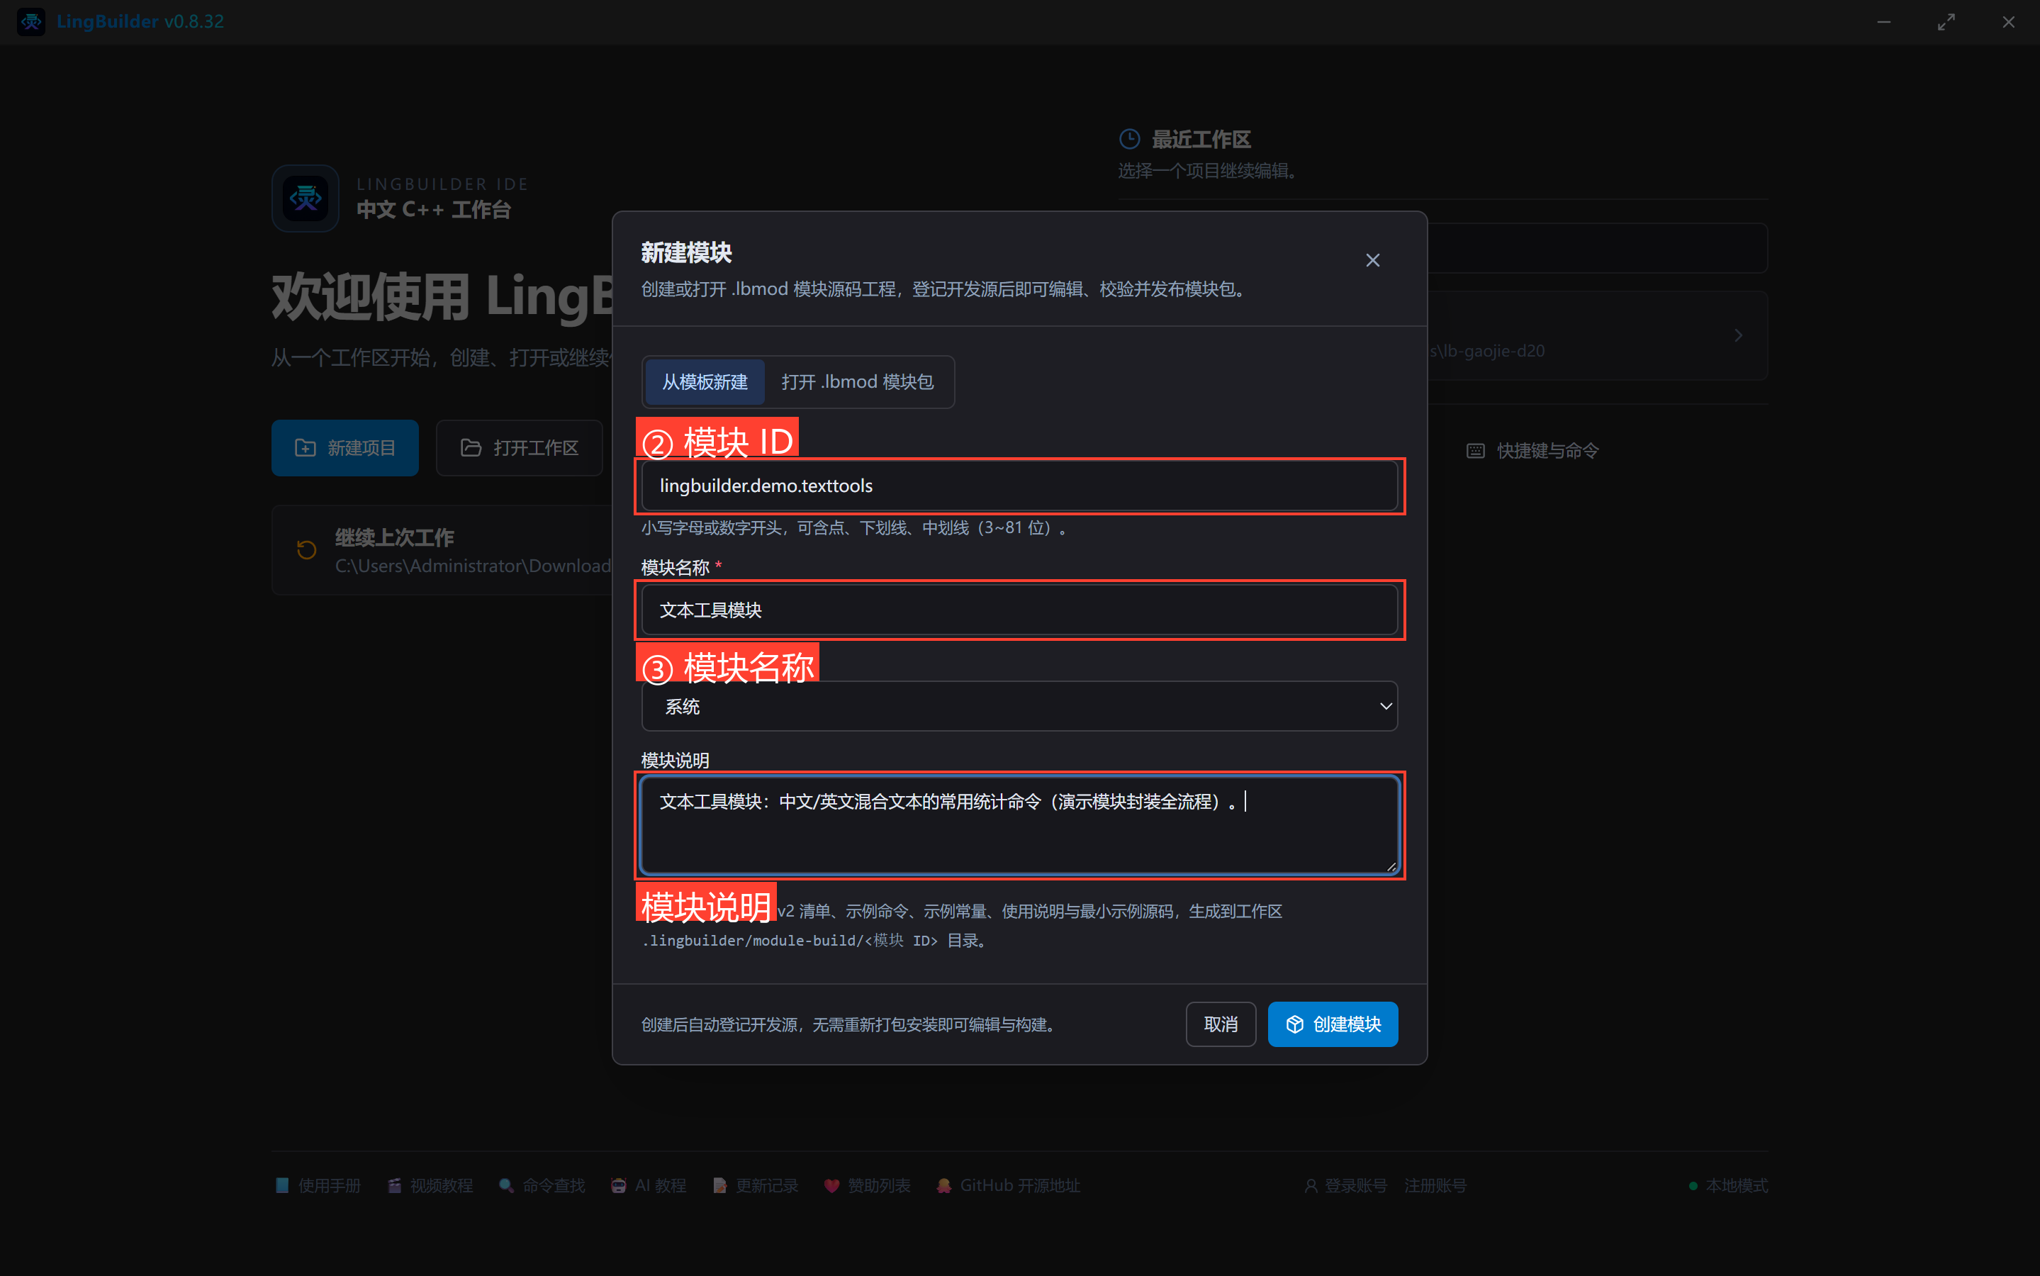Grab the textarea resize handle corner

tap(1391, 866)
